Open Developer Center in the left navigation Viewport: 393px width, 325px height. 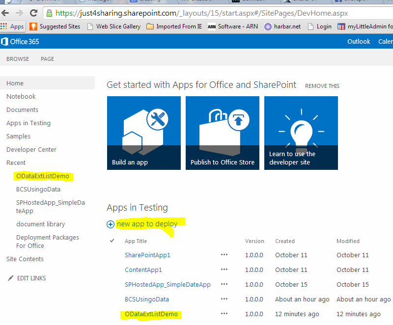coord(31,149)
